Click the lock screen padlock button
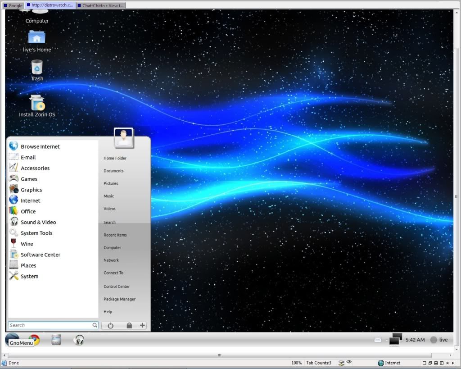 [129, 325]
